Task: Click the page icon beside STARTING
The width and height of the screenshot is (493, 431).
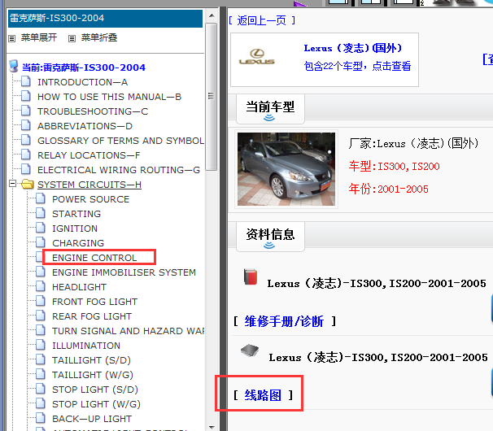Action: coord(41,213)
